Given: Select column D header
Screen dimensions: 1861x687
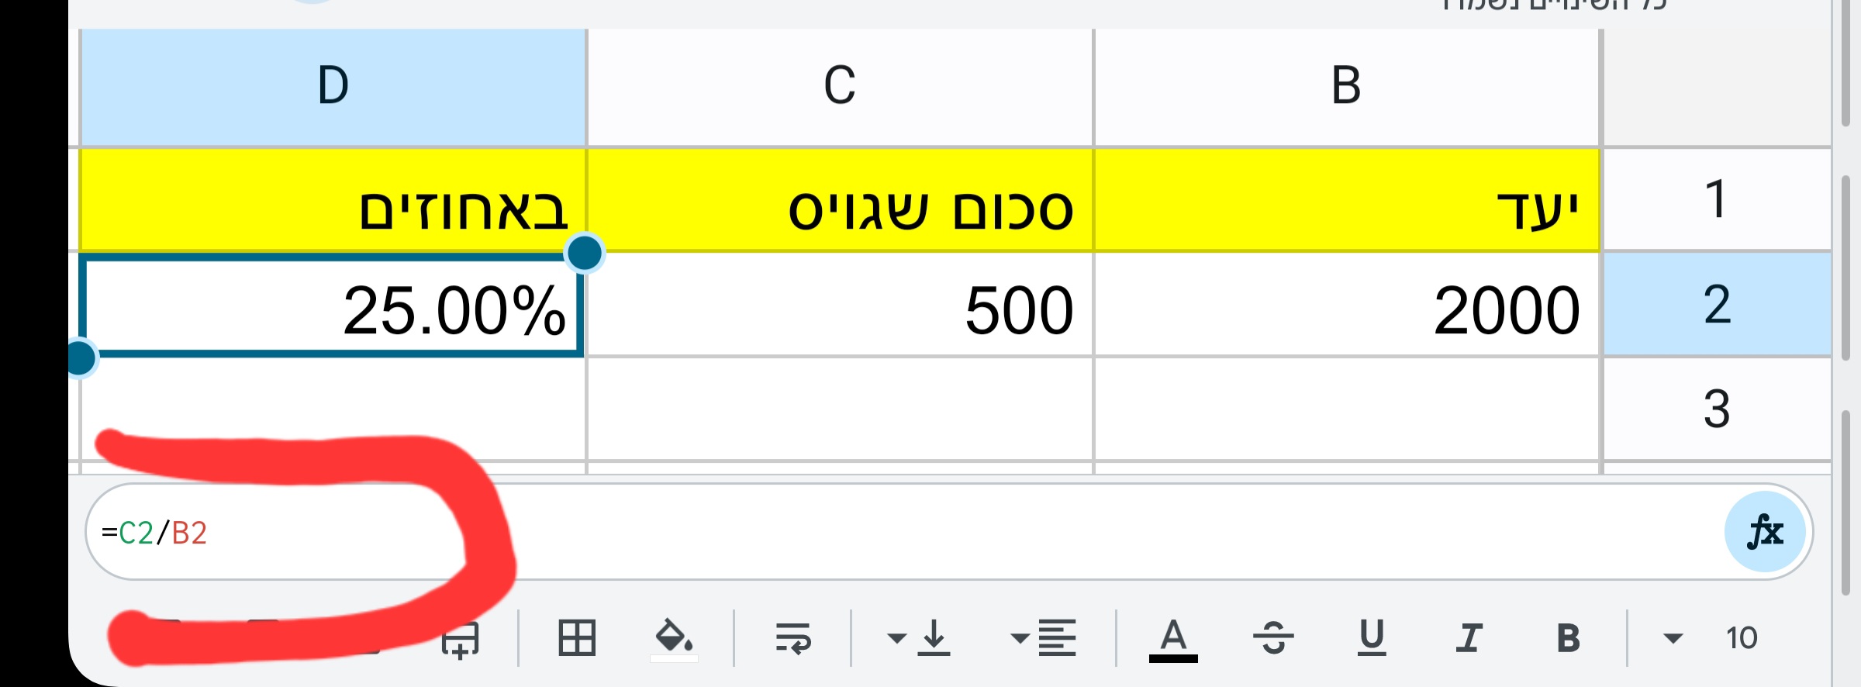Looking at the screenshot, I should [x=333, y=85].
